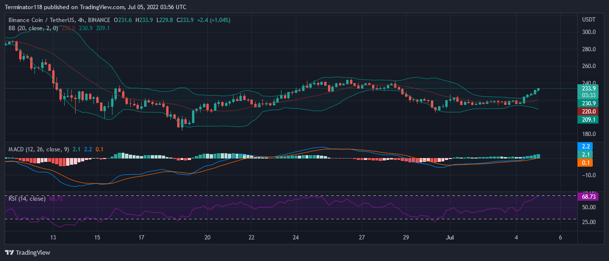609x261 pixels.
Task: Click the 24 date label on time axis
Action: pyautogui.click(x=296, y=238)
